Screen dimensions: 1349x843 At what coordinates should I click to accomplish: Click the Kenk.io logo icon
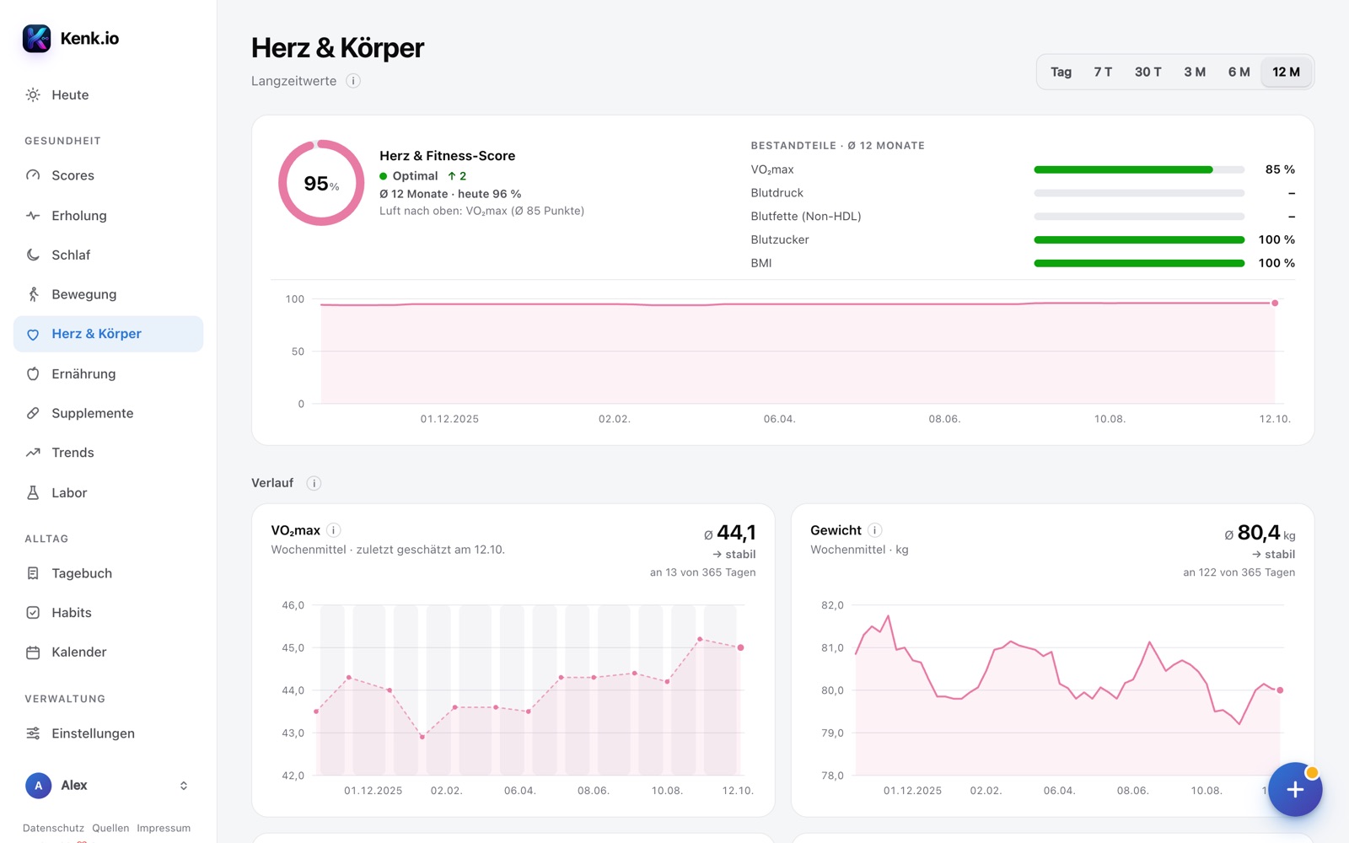36,38
